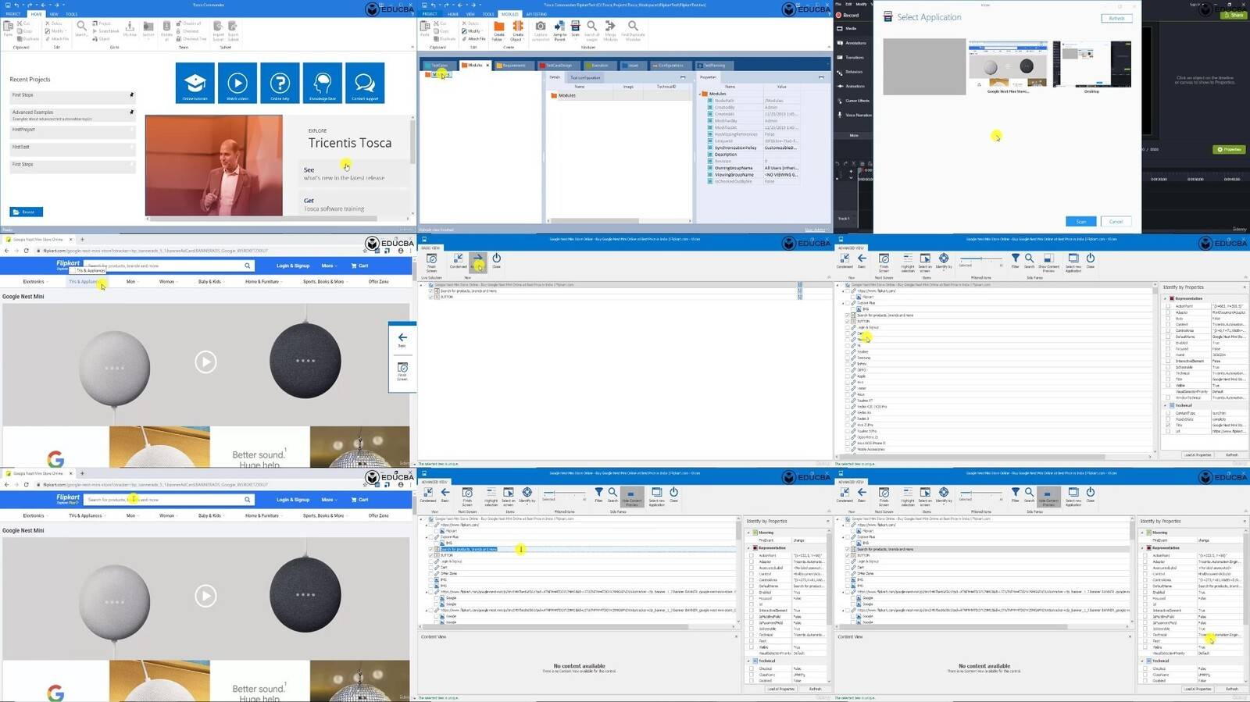Click the Scan icon in Modules ribbon
The width and height of the screenshot is (1250, 702).
tap(576, 29)
